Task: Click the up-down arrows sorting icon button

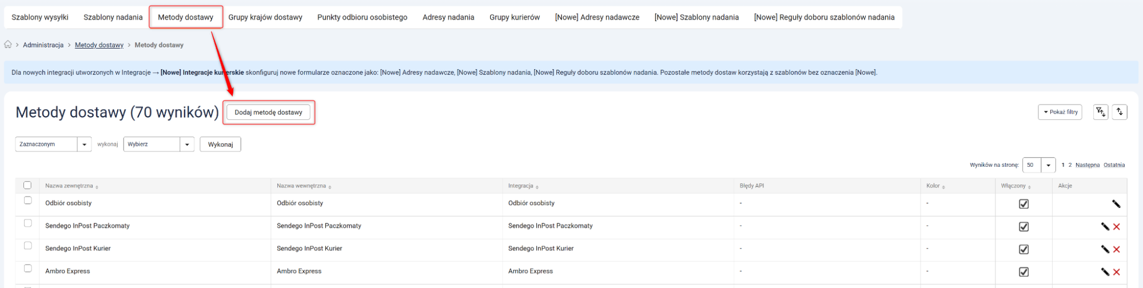Action: pos(1120,112)
